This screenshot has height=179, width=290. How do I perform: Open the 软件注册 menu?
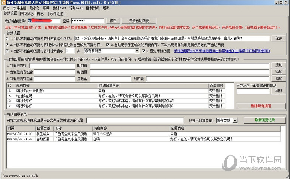coord(20,8)
